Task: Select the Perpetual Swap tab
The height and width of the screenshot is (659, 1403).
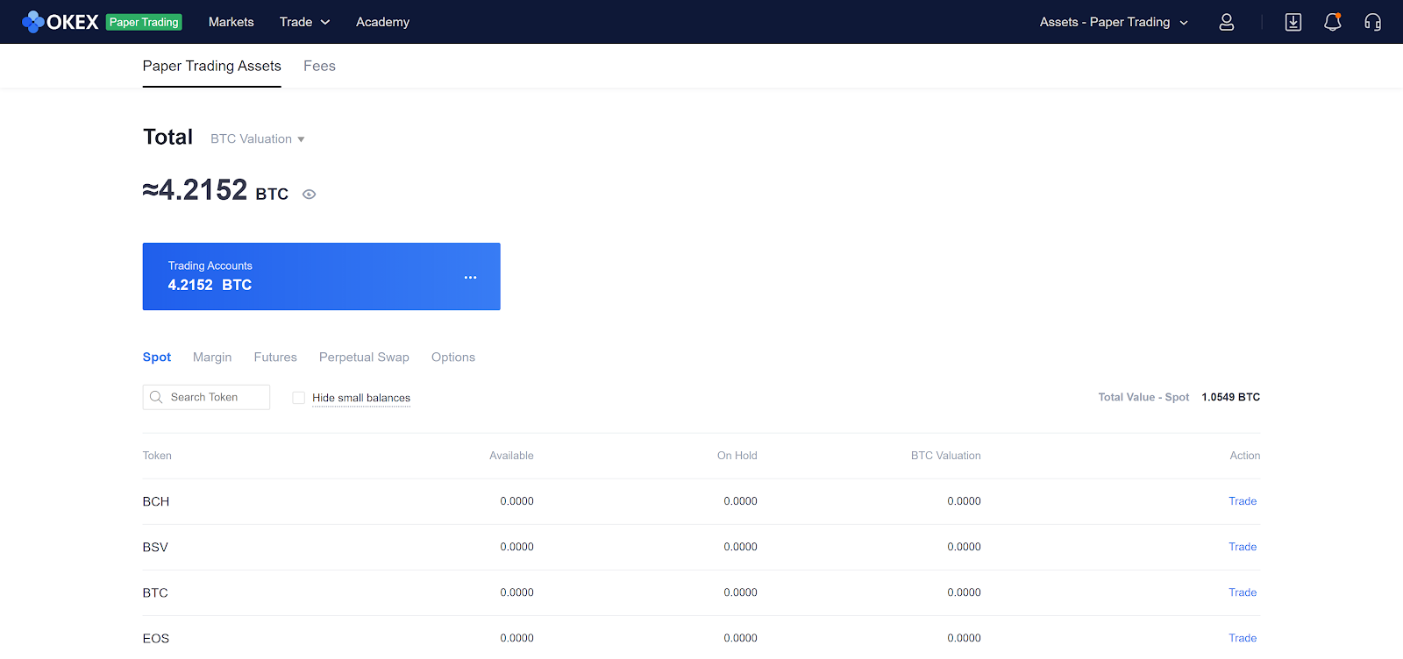Action: tap(364, 357)
